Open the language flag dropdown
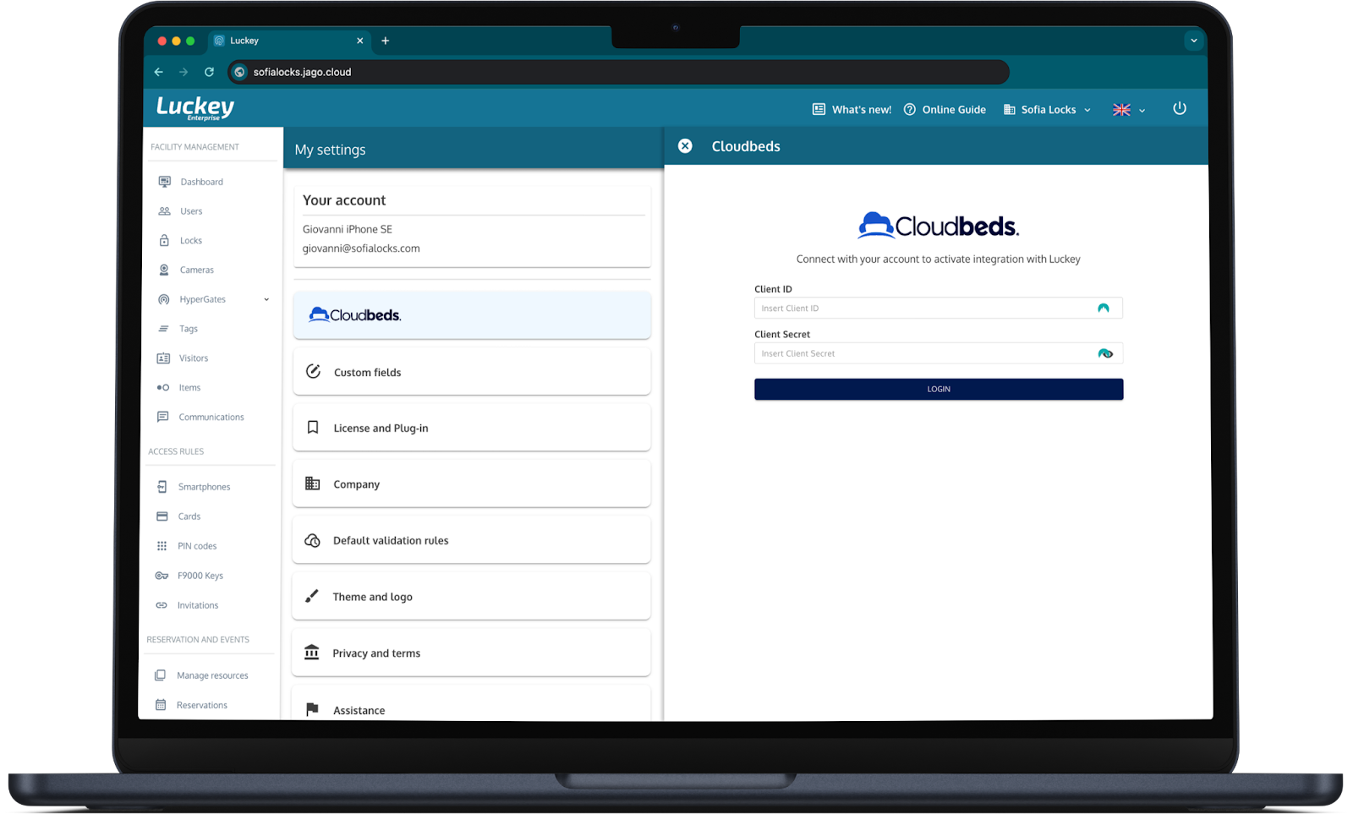The image size is (1353, 814). (1129, 110)
